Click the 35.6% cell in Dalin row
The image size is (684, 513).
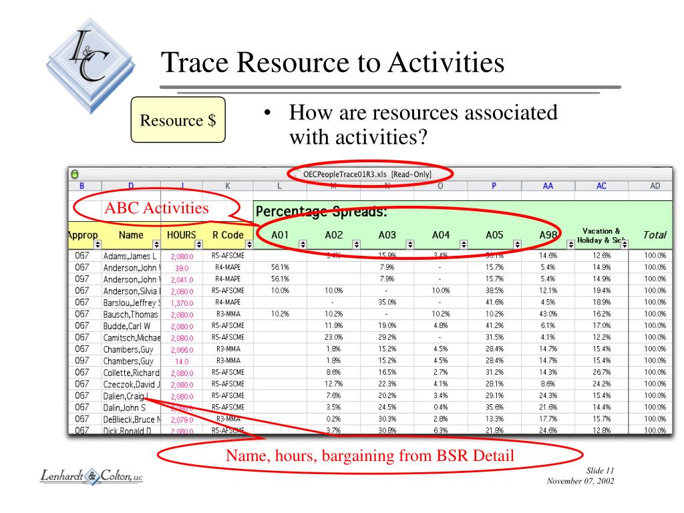click(x=494, y=407)
